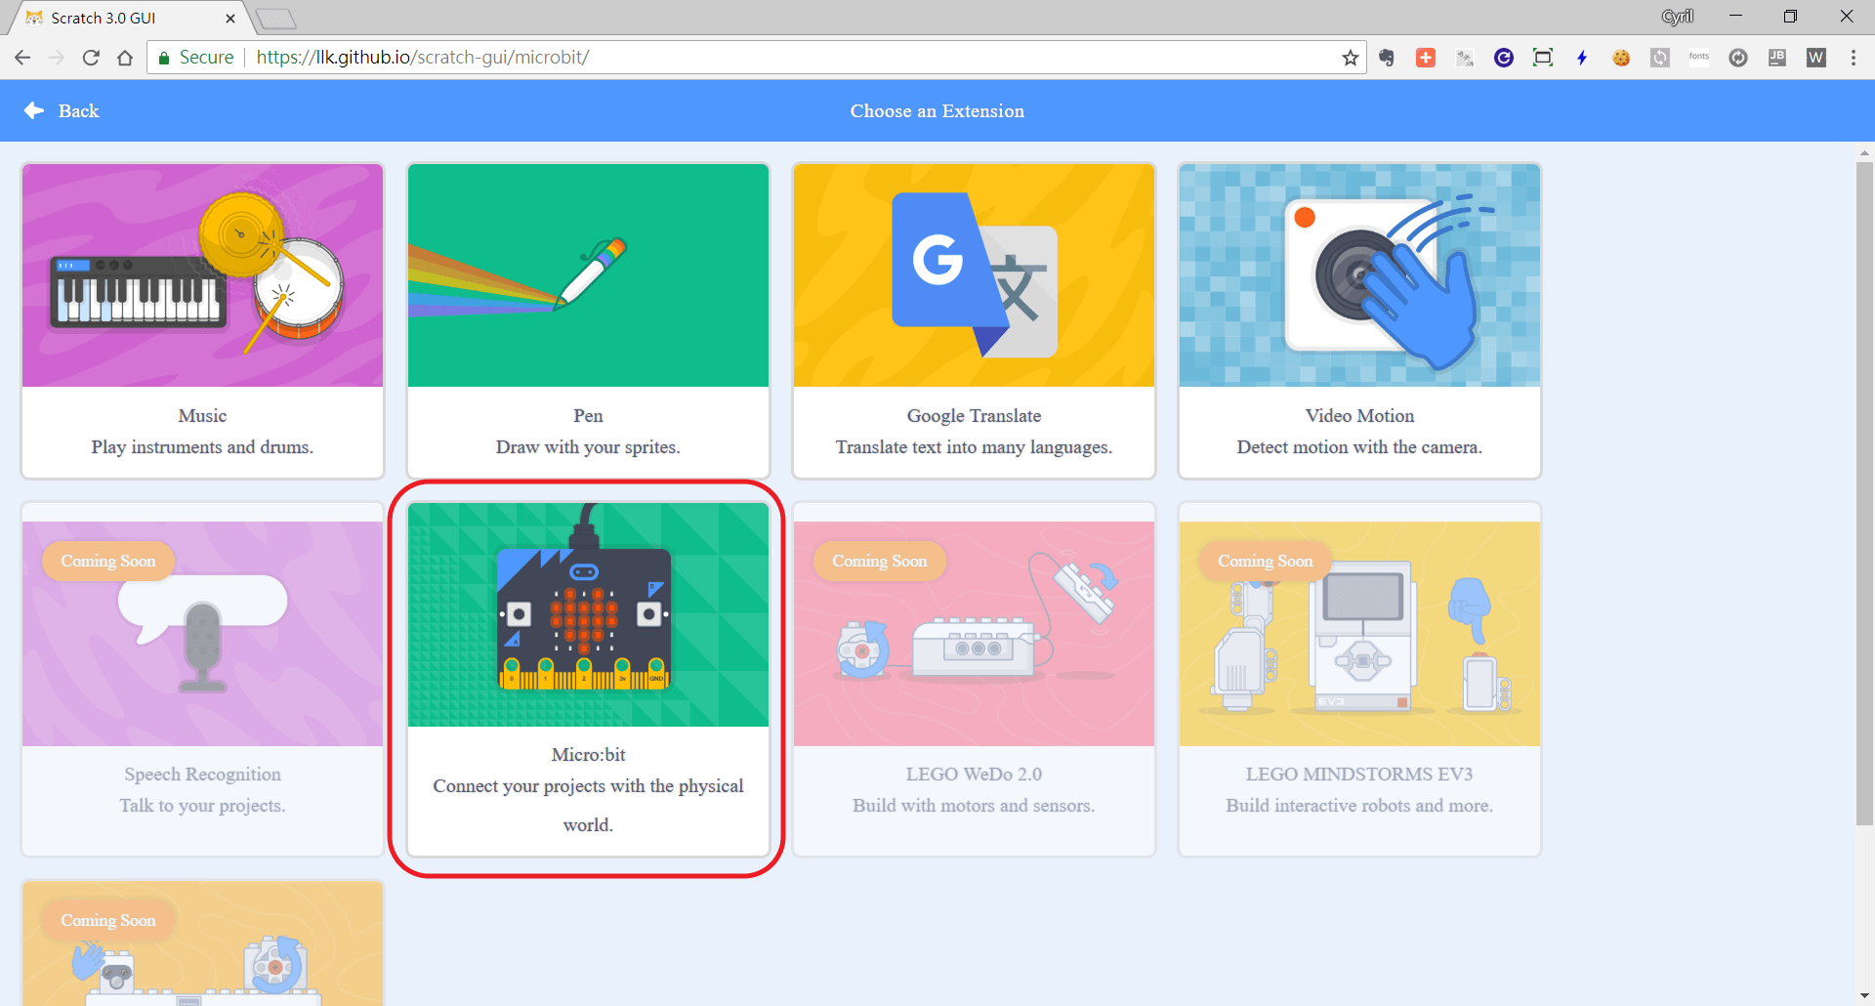Select the Music extension card image
The height and width of the screenshot is (1006, 1875).
tap(202, 275)
